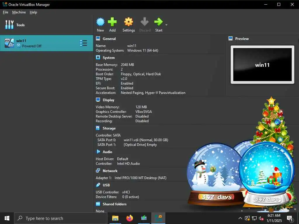Open the notification center icon
Viewport: 299px width, 224px height.
click(x=290, y=218)
